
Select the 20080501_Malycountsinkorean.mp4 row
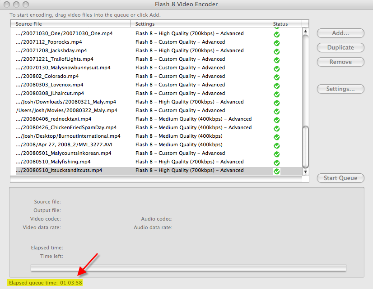(156, 153)
